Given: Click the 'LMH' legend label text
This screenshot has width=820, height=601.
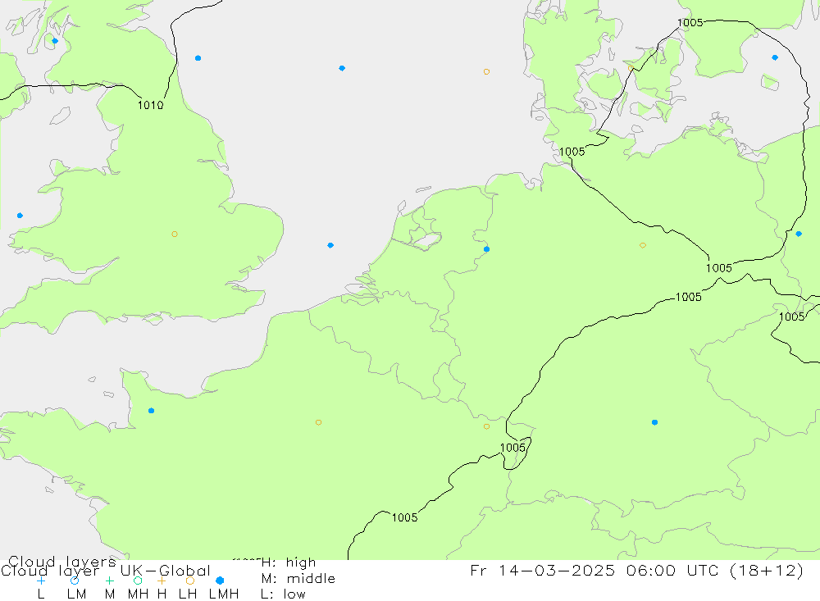Looking at the screenshot, I should [x=224, y=594].
